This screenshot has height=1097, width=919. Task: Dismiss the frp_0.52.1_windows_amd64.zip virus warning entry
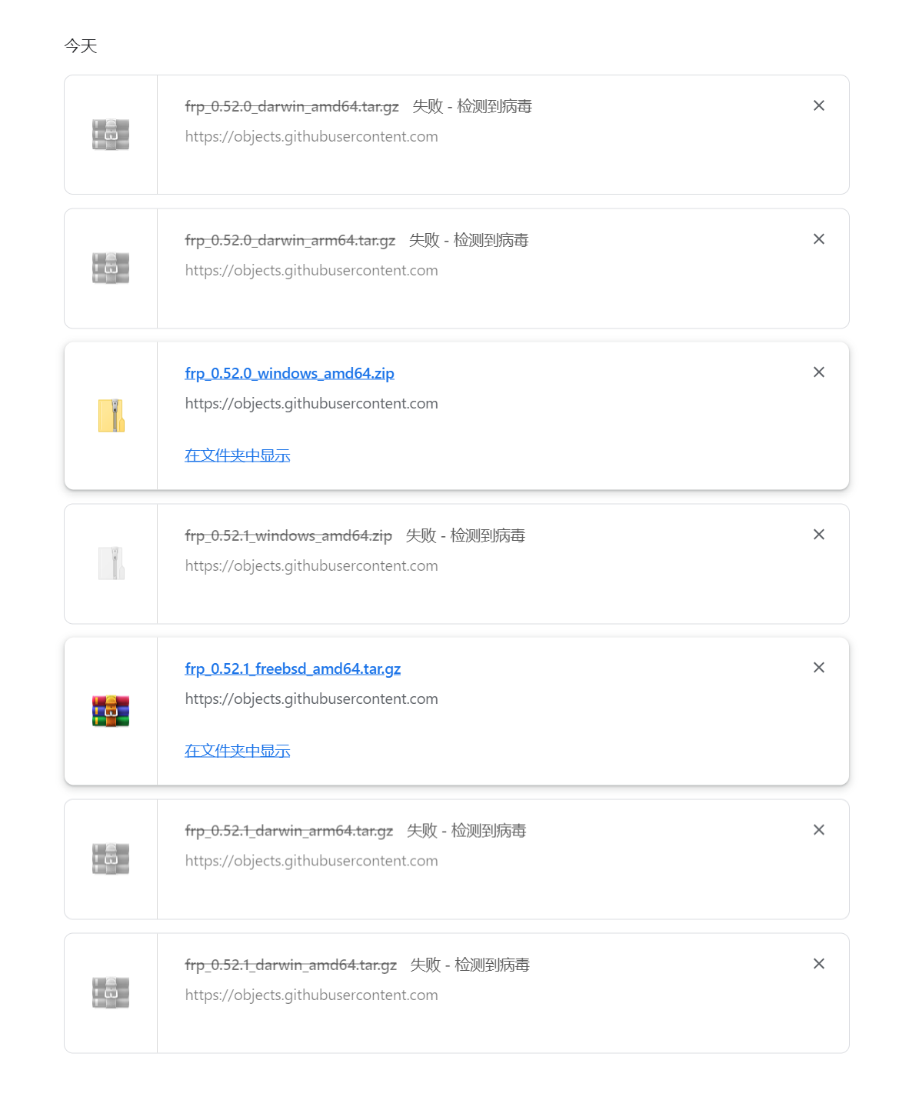[818, 535]
